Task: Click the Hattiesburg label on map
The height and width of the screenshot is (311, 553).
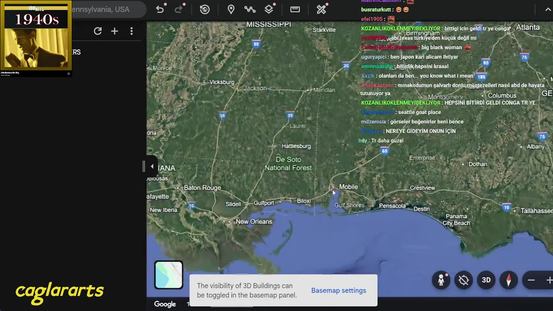Action: click(296, 146)
